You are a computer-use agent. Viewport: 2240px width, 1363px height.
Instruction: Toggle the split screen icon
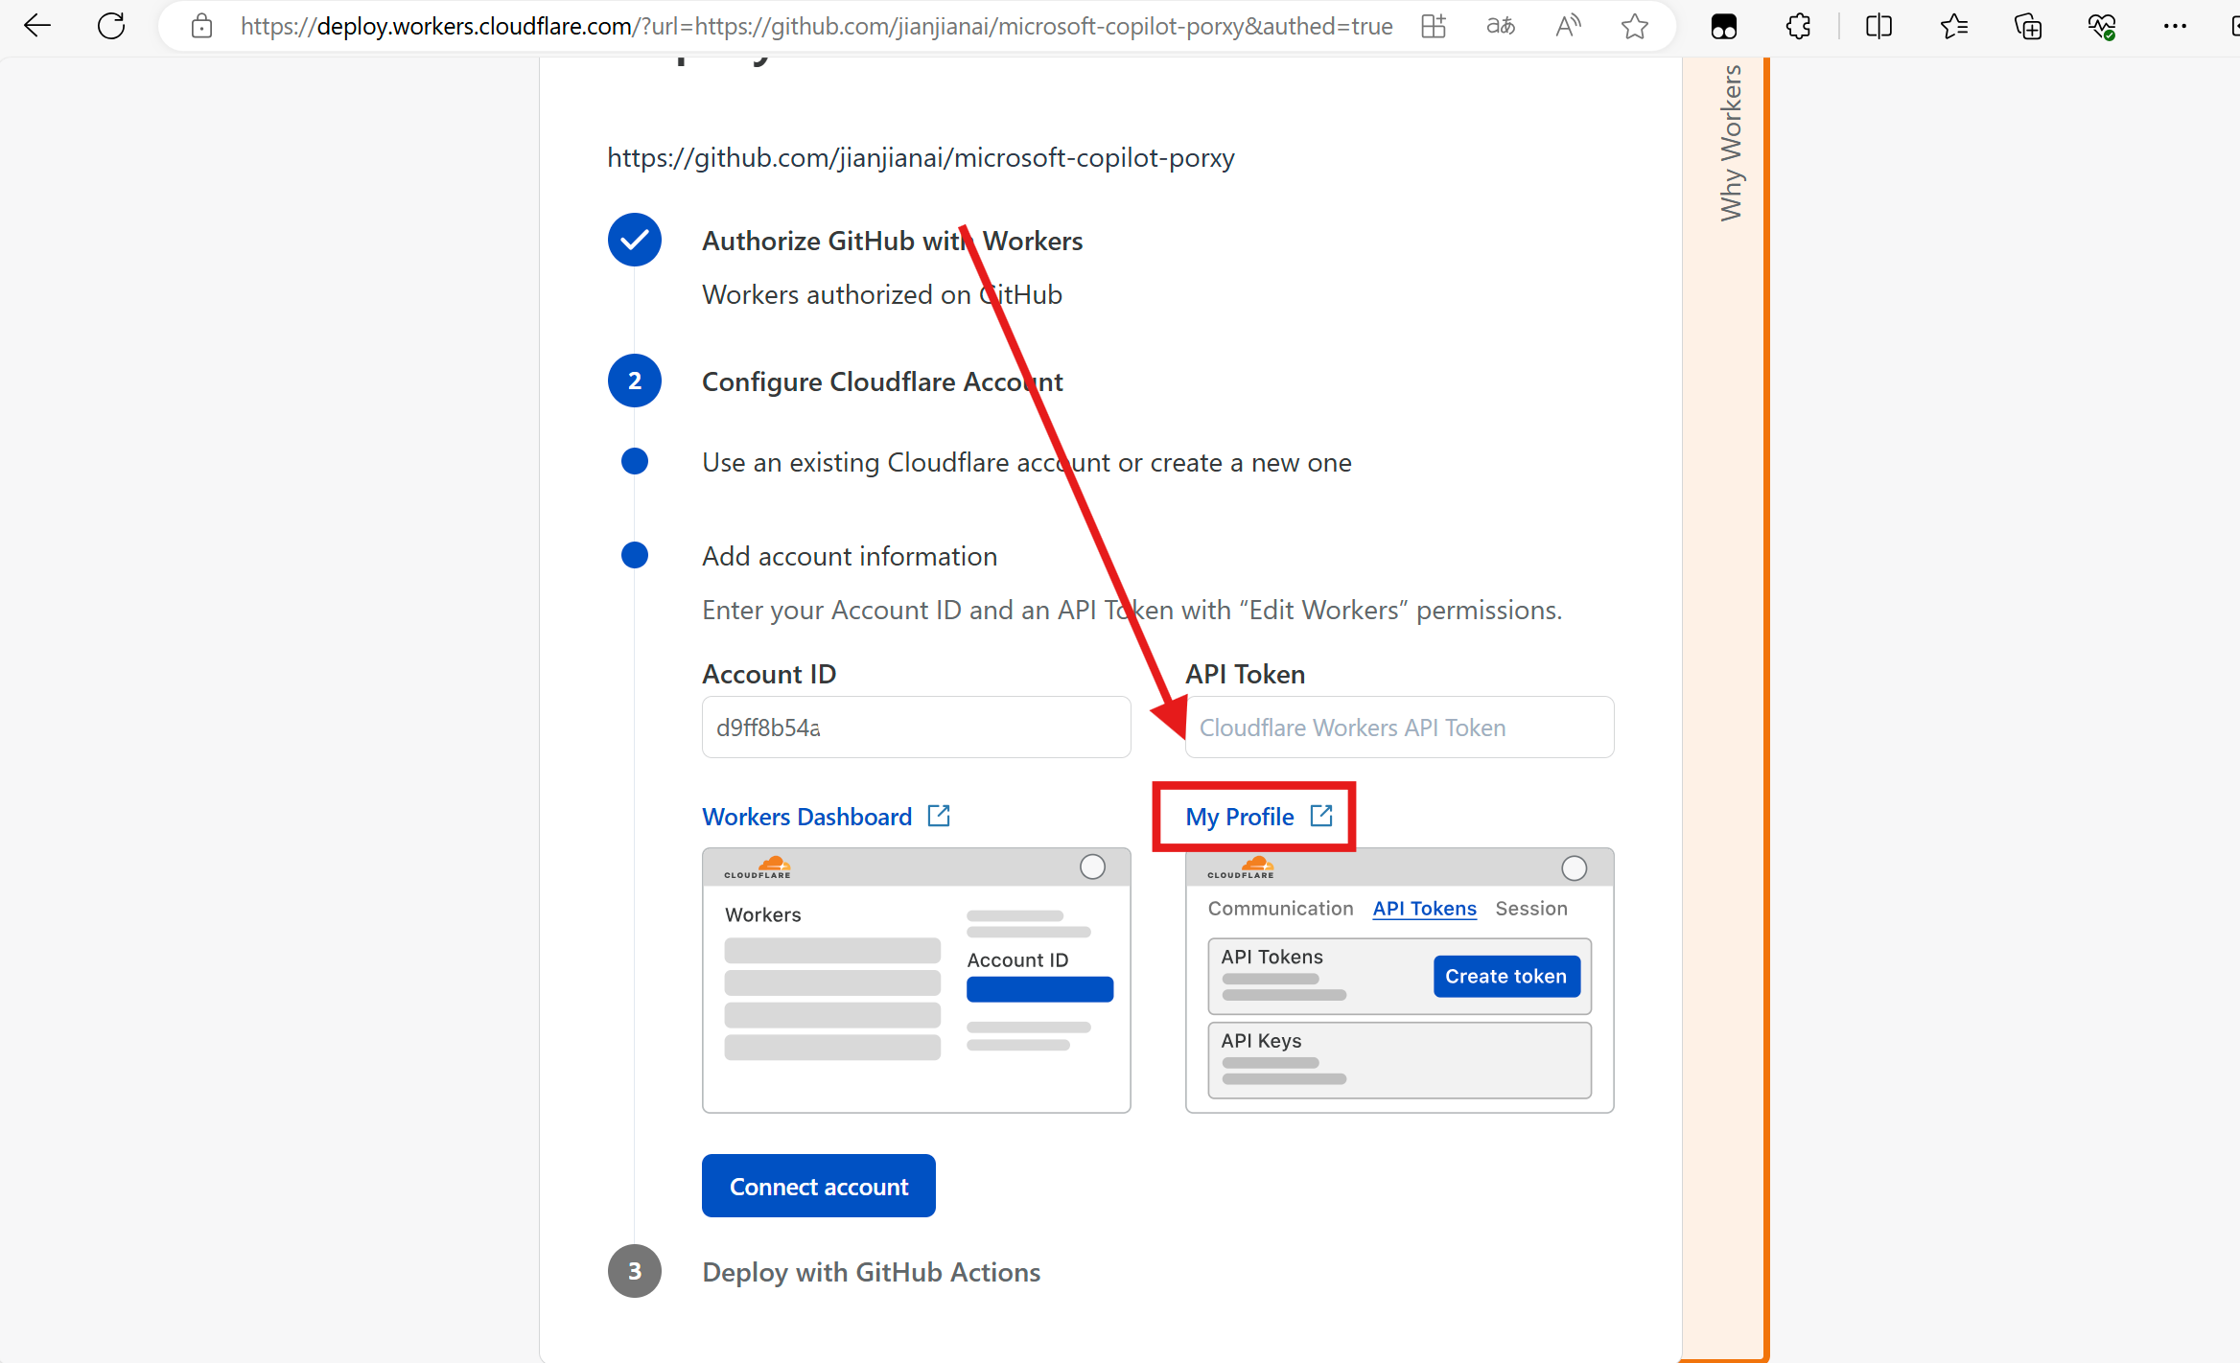(x=1878, y=26)
